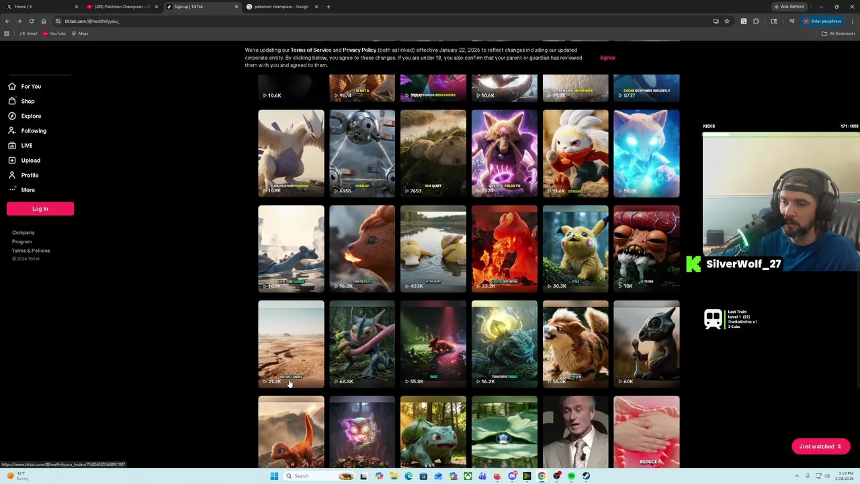Play the Cubone video with 60K views
860x484 pixels.
(x=646, y=344)
